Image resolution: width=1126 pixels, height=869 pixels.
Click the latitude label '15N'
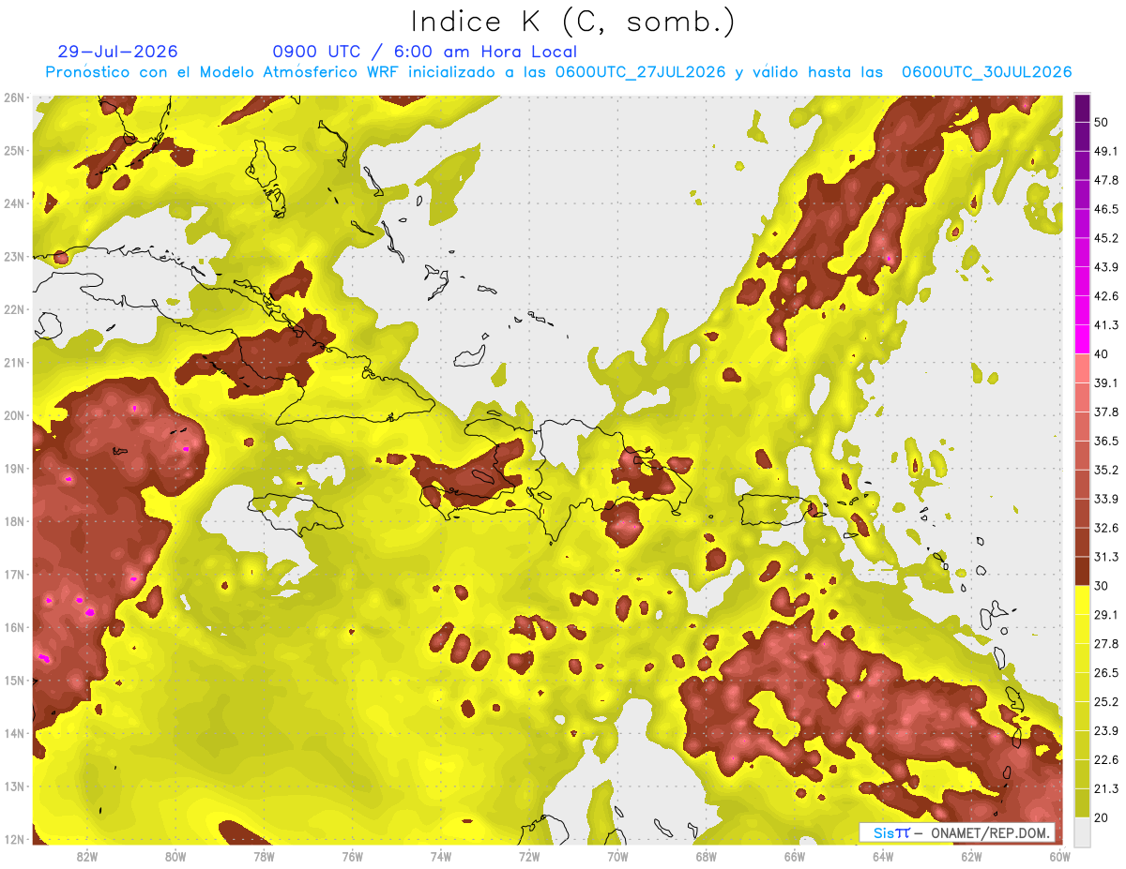point(14,680)
